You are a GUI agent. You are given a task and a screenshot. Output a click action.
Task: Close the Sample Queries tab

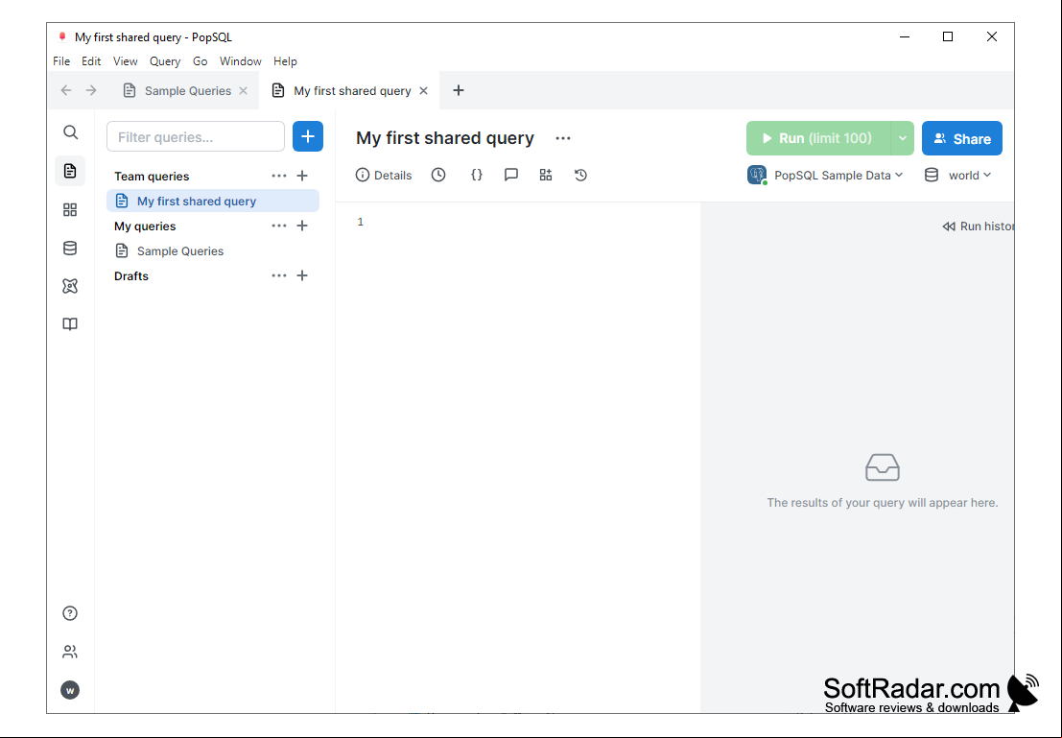tap(243, 91)
